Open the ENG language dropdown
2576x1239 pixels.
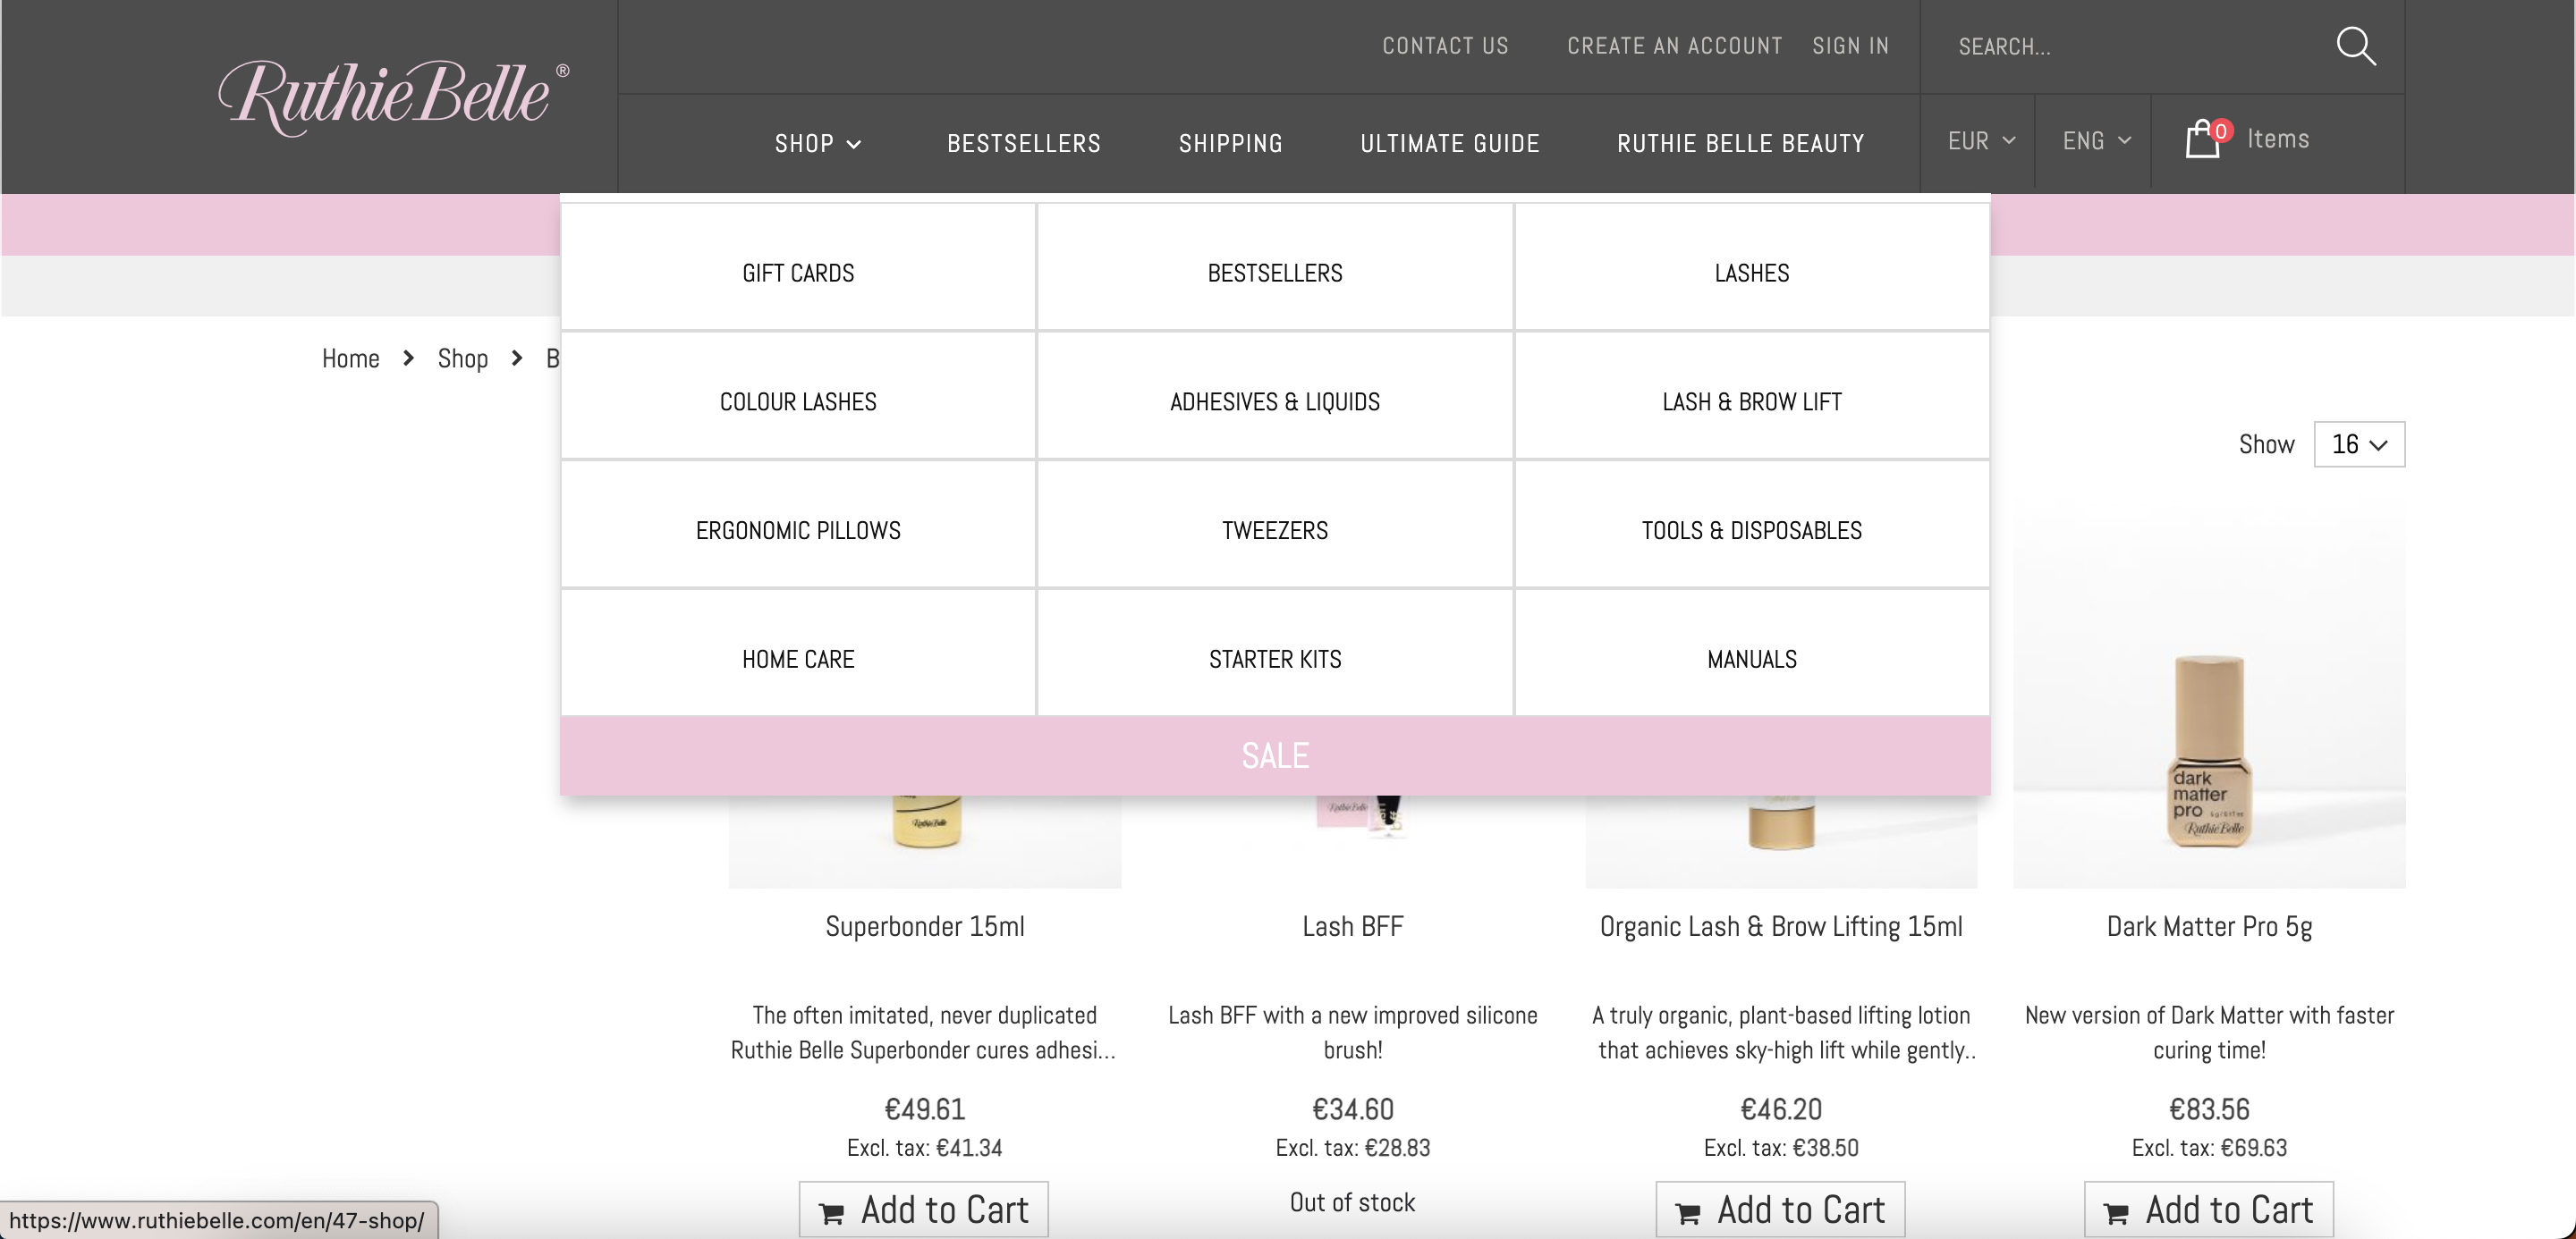pos(2096,141)
